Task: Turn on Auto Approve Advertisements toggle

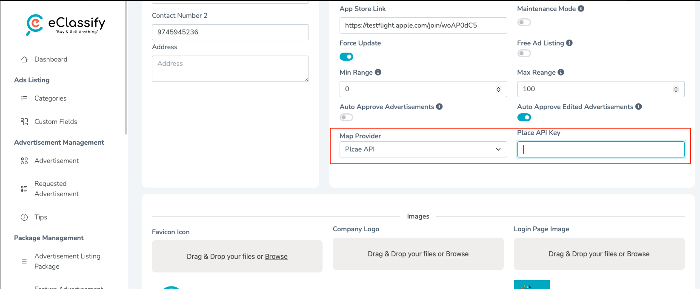Action: [x=346, y=117]
